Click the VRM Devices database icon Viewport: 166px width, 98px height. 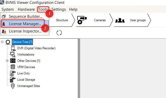[x=13, y=67]
